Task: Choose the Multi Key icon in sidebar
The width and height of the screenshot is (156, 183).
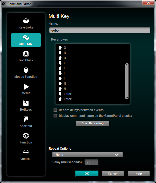Action: click(x=26, y=37)
